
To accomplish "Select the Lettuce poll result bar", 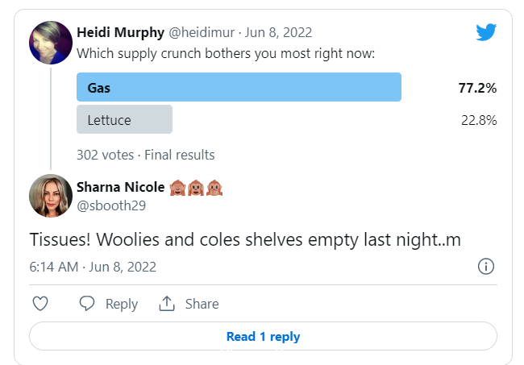I will (124, 119).
